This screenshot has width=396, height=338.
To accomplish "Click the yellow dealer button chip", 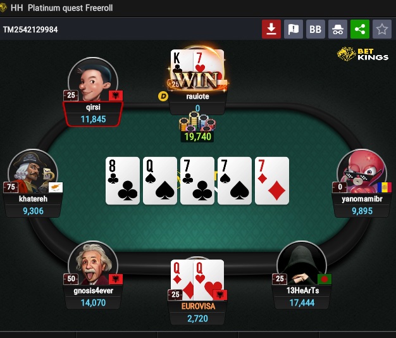I will (x=163, y=96).
